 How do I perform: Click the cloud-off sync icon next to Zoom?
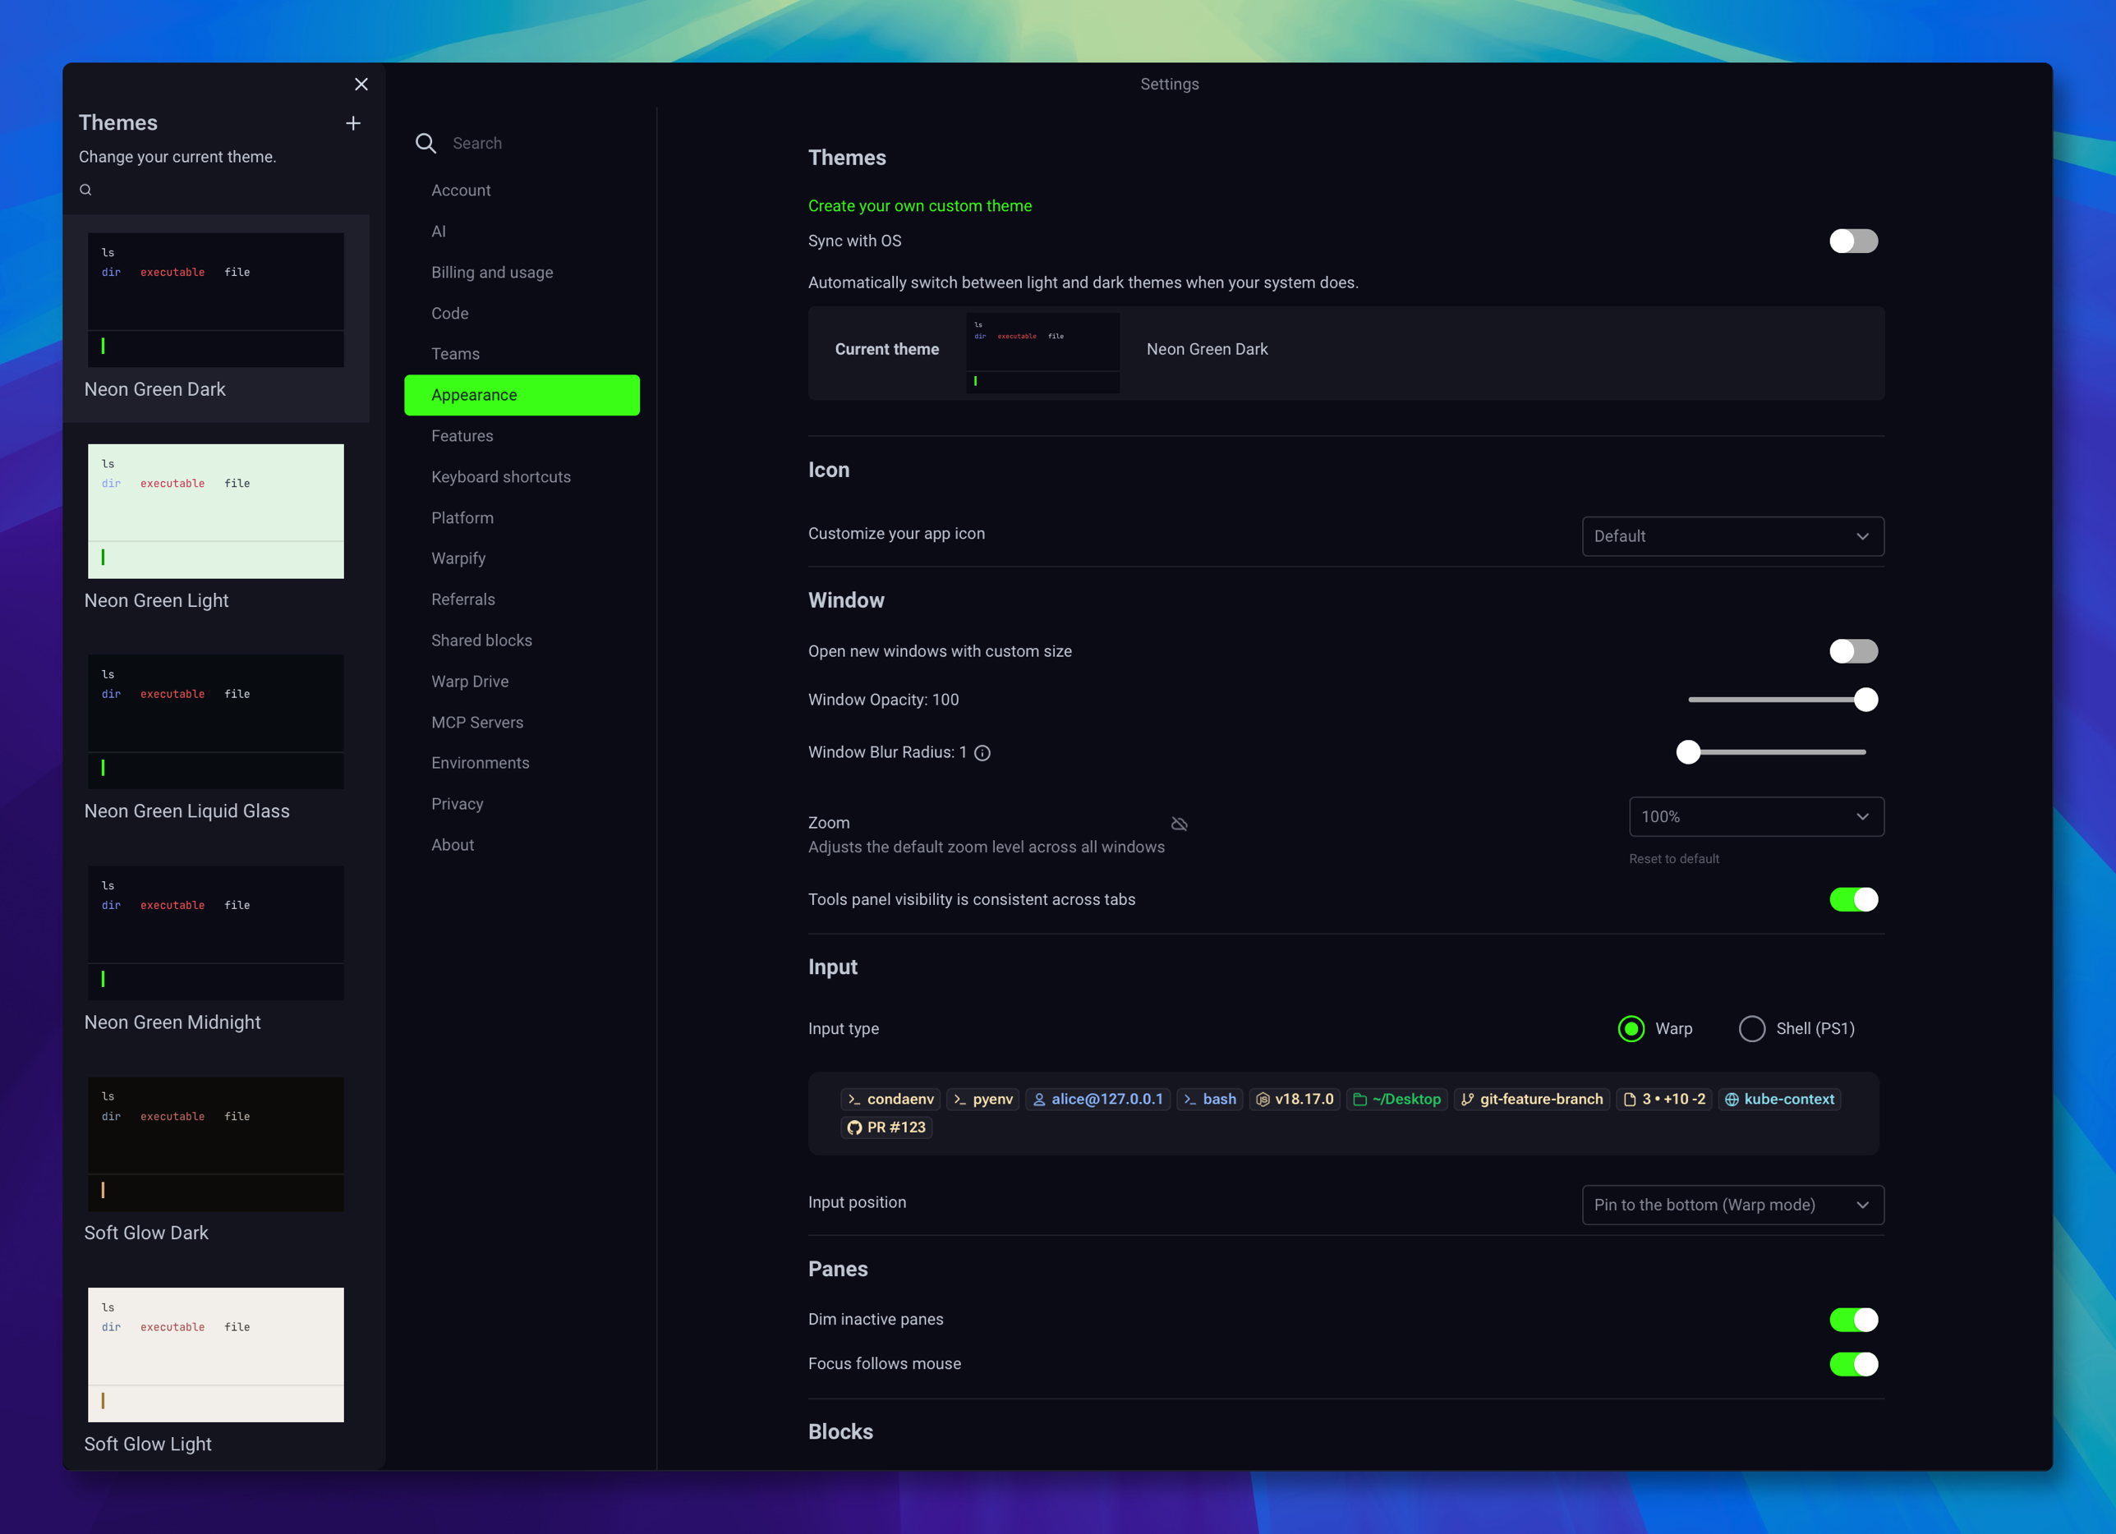(x=1180, y=824)
